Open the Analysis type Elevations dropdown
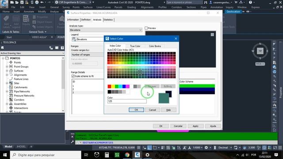 coord(106,30)
